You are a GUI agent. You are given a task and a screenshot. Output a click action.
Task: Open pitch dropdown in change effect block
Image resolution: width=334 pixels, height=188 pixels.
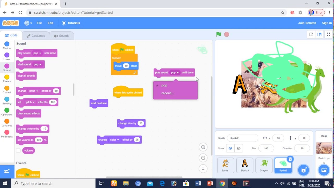pyautogui.click(x=34, y=91)
